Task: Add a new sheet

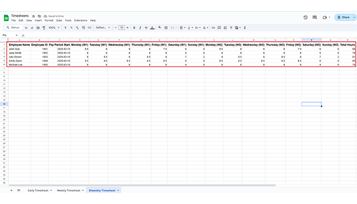Action: [12, 190]
